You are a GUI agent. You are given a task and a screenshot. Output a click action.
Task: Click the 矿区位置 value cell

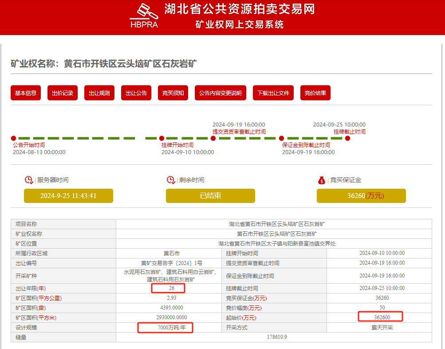point(274,244)
